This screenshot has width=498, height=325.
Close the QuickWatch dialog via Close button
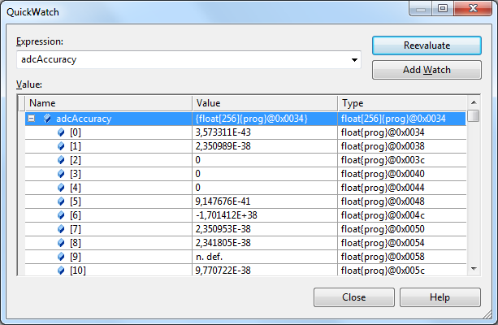(354, 297)
